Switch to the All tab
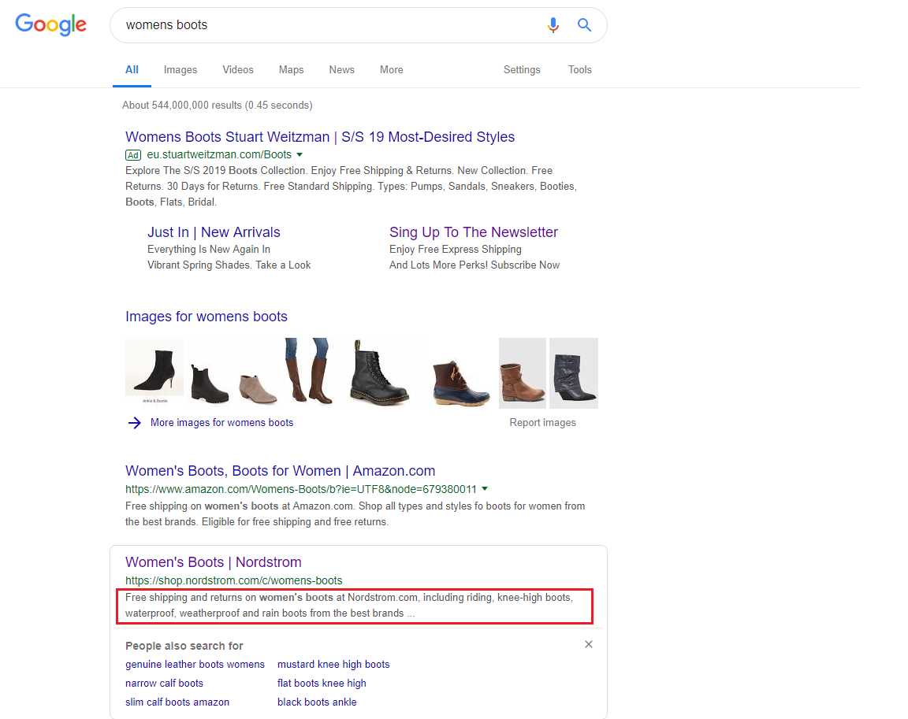The image size is (908, 719). click(x=132, y=69)
